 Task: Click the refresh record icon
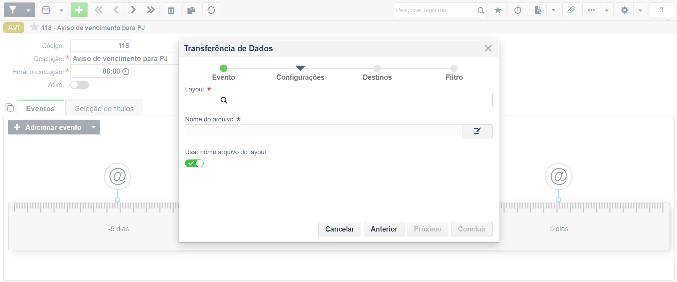pyautogui.click(x=211, y=10)
